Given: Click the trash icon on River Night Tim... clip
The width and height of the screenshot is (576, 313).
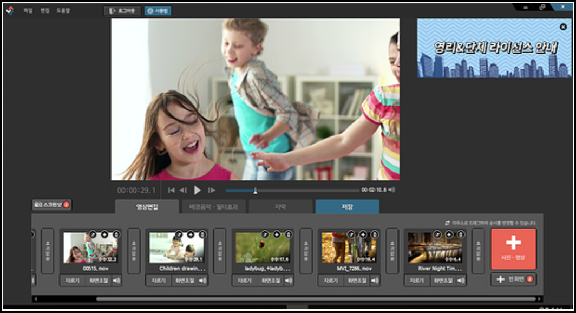Looking at the screenshot, I should [x=461, y=234].
